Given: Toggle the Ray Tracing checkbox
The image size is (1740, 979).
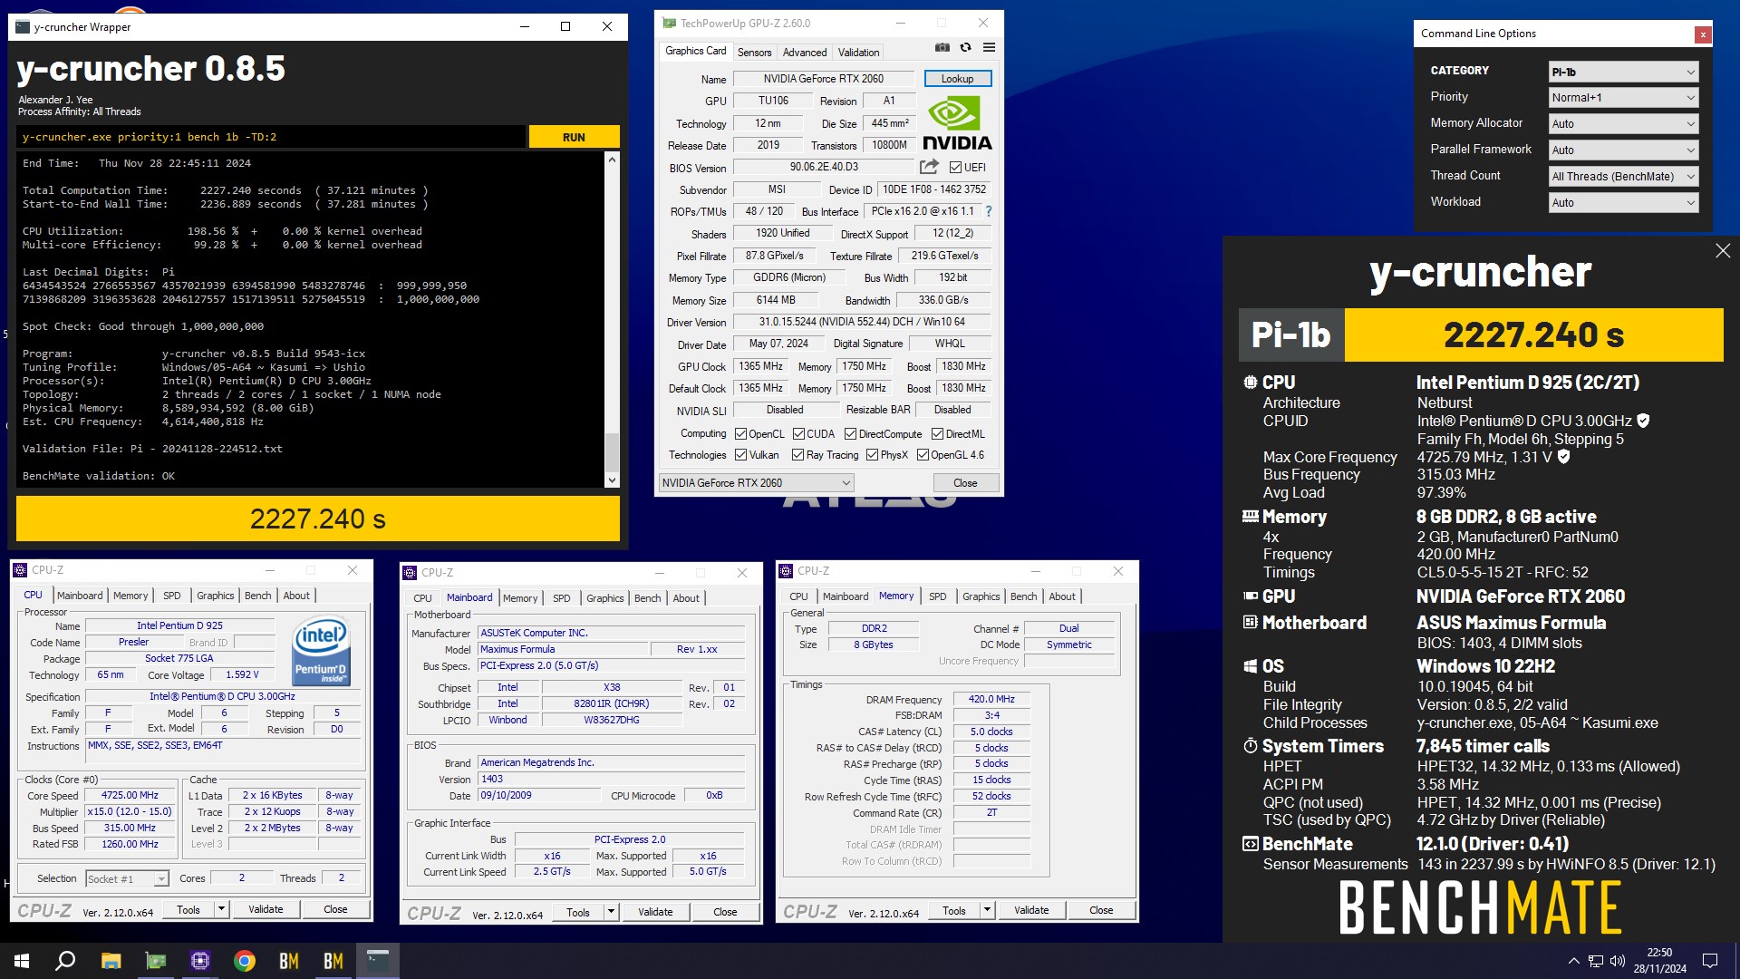Looking at the screenshot, I should click(x=797, y=455).
